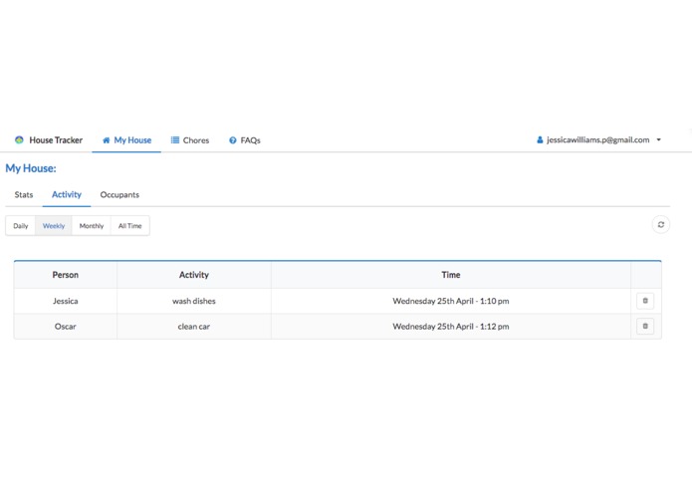Click time Wednesday 25th April - 1:12 pm
692x492 pixels.
pyautogui.click(x=451, y=327)
